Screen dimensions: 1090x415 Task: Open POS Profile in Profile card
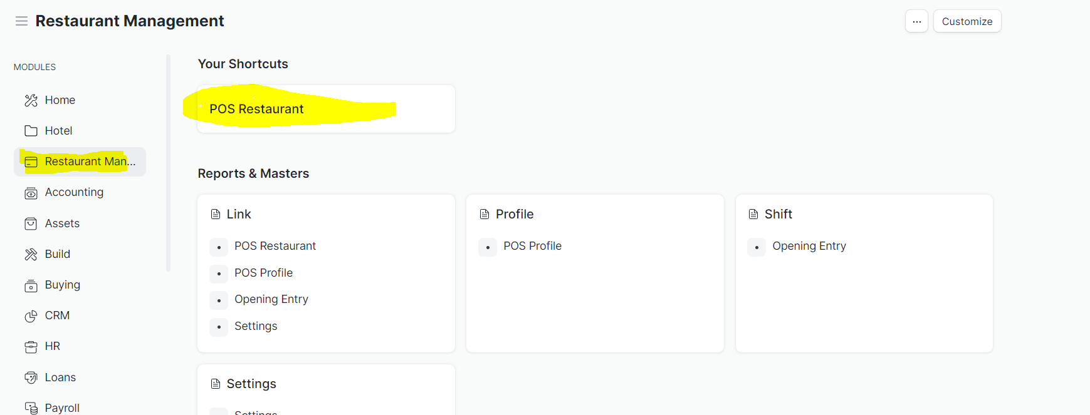(532, 246)
